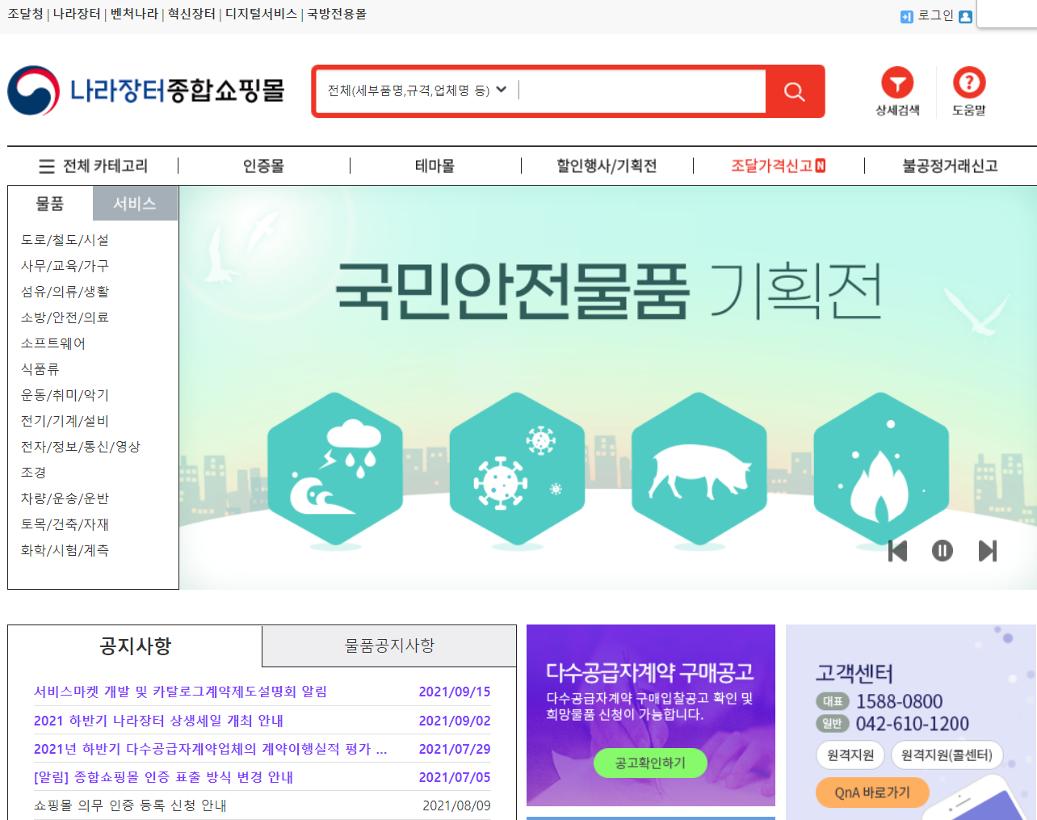Select the 물품 category tab
1037x820 pixels.
click(50, 204)
